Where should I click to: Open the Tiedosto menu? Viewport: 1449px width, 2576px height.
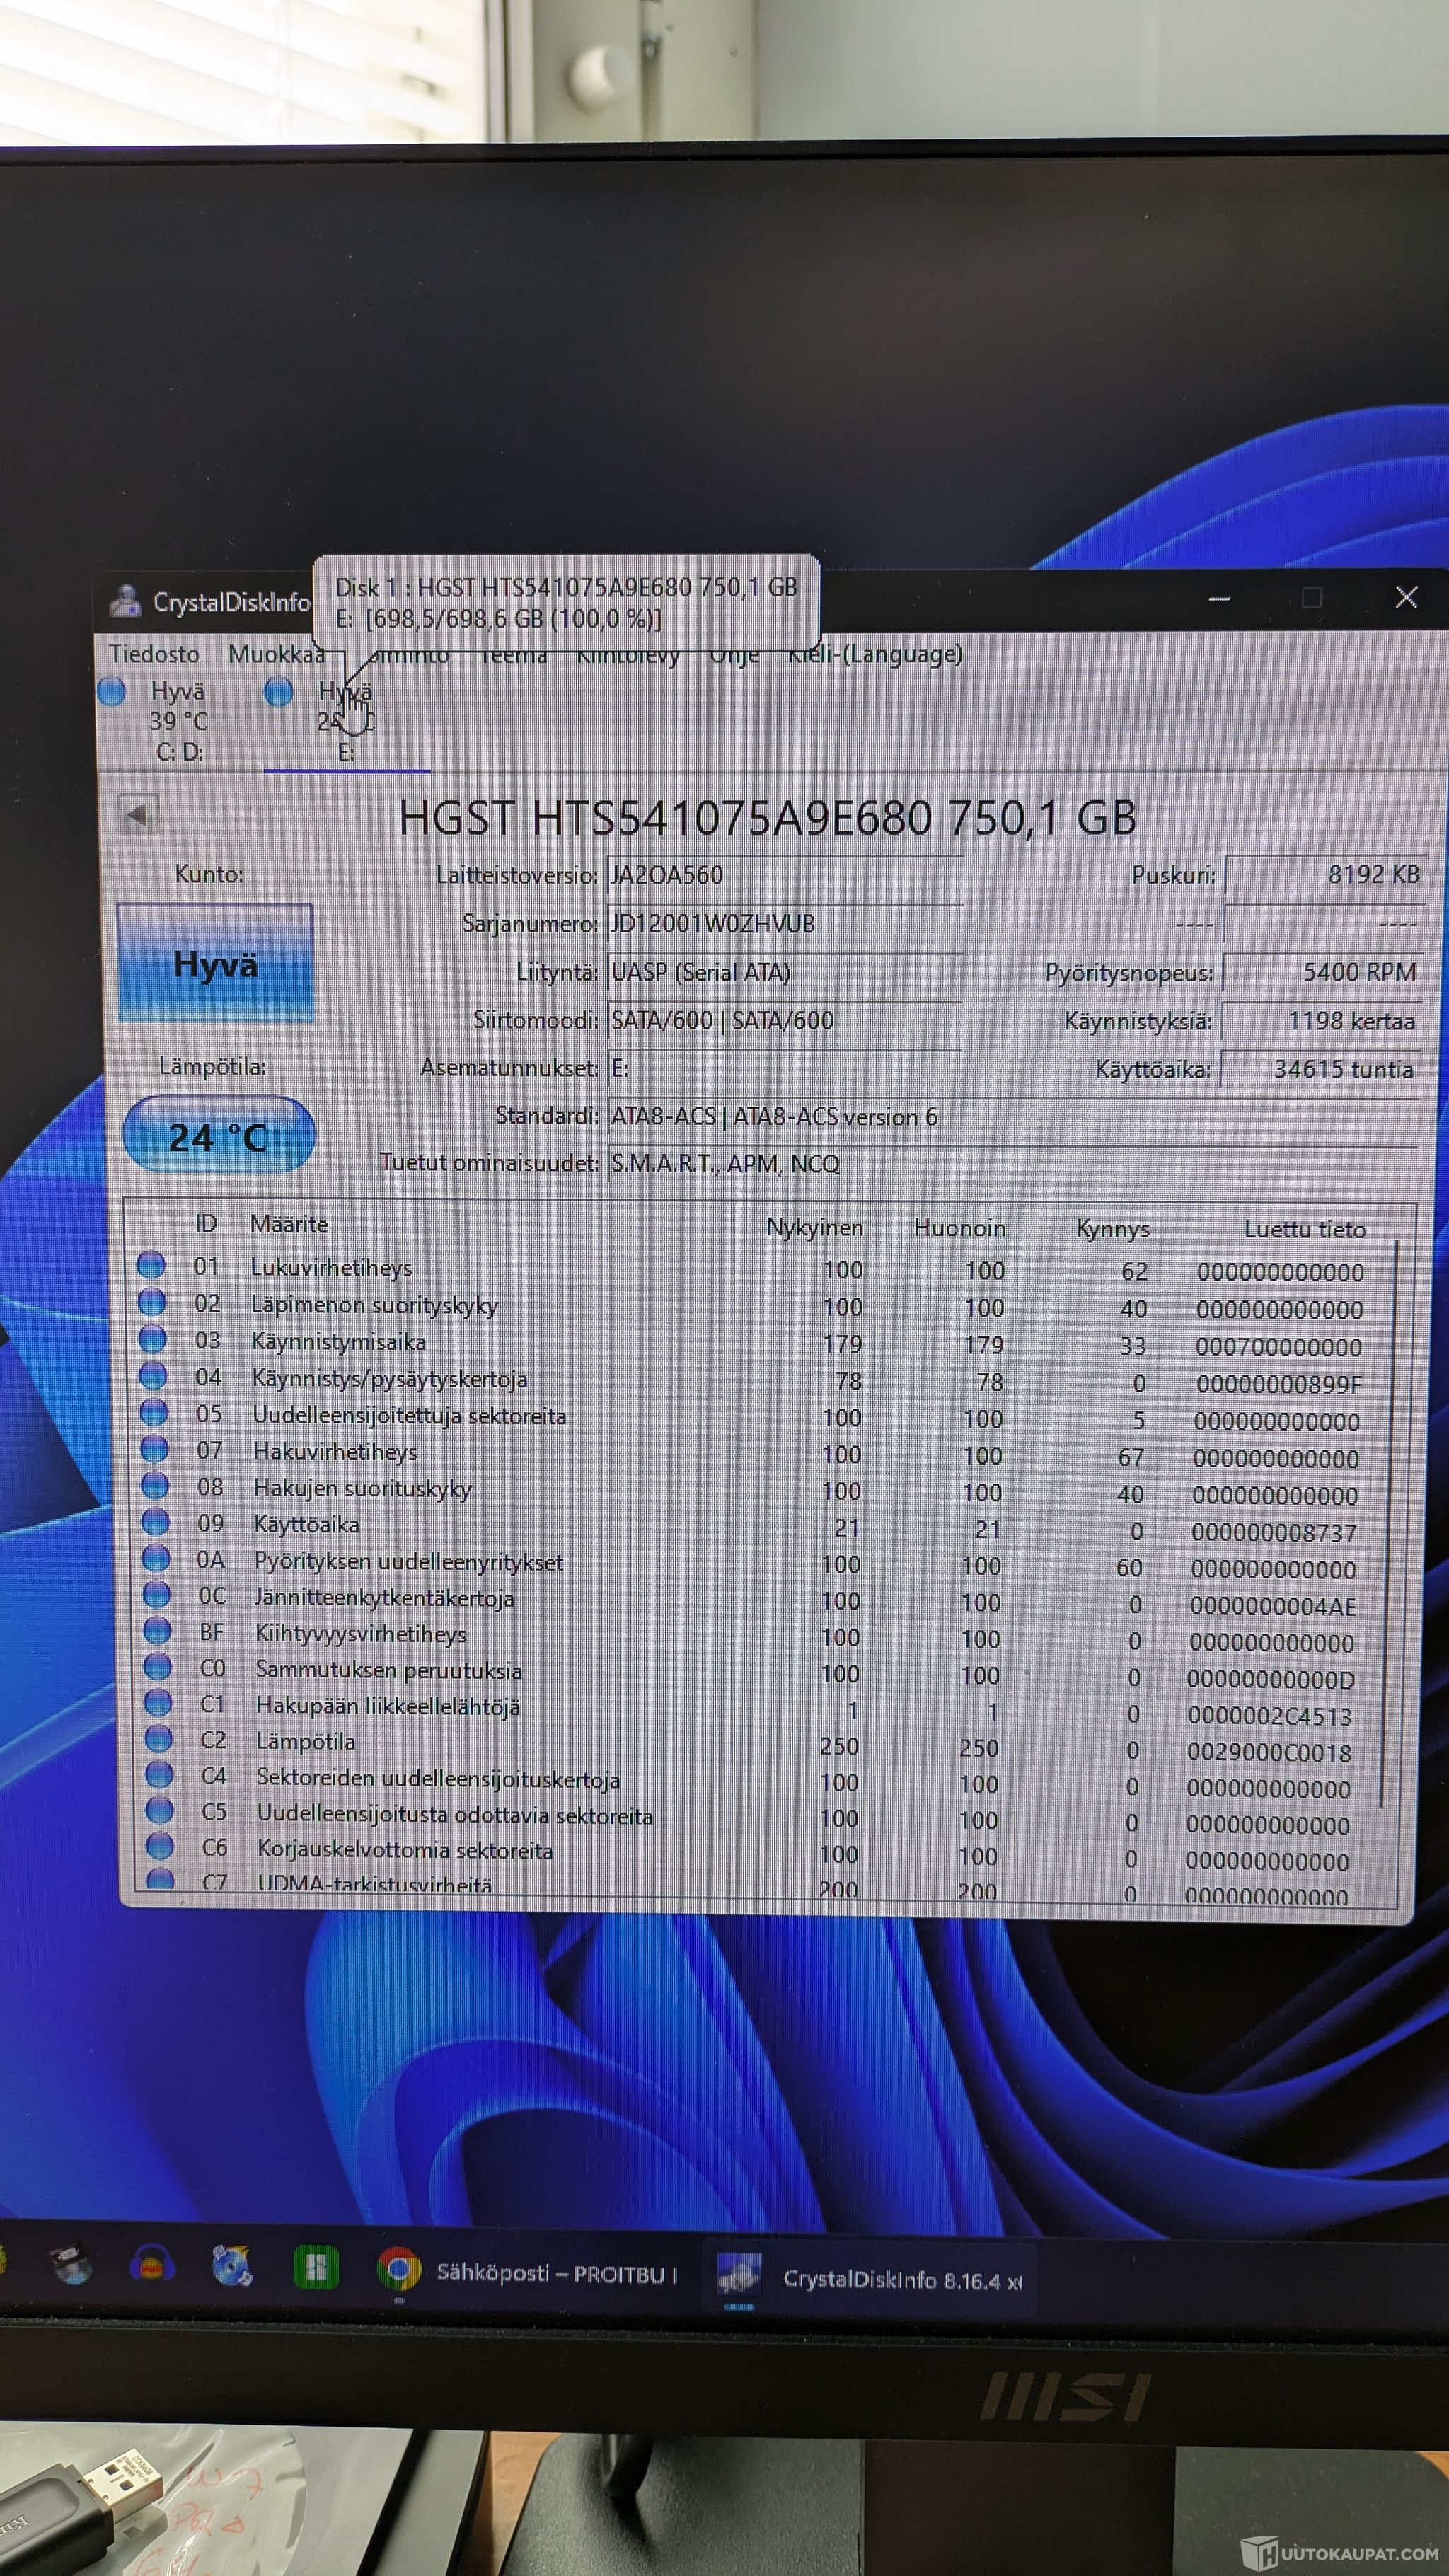[x=154, y=654]
